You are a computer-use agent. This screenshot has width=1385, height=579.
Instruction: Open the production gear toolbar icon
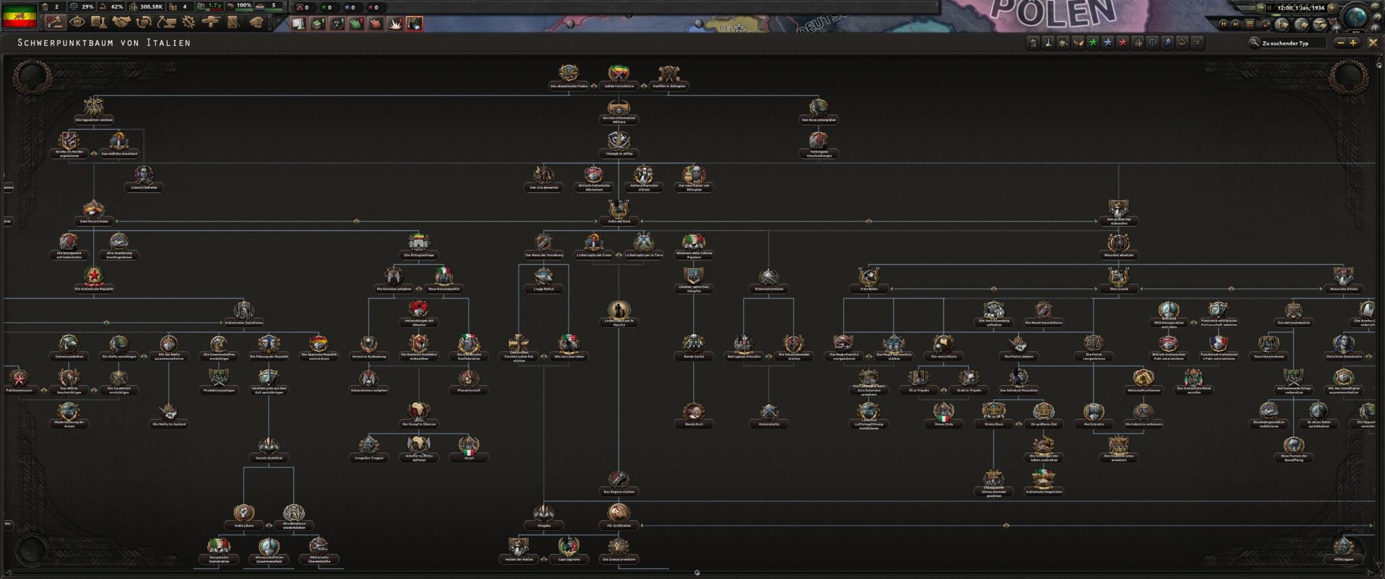(x=189, y=22)
